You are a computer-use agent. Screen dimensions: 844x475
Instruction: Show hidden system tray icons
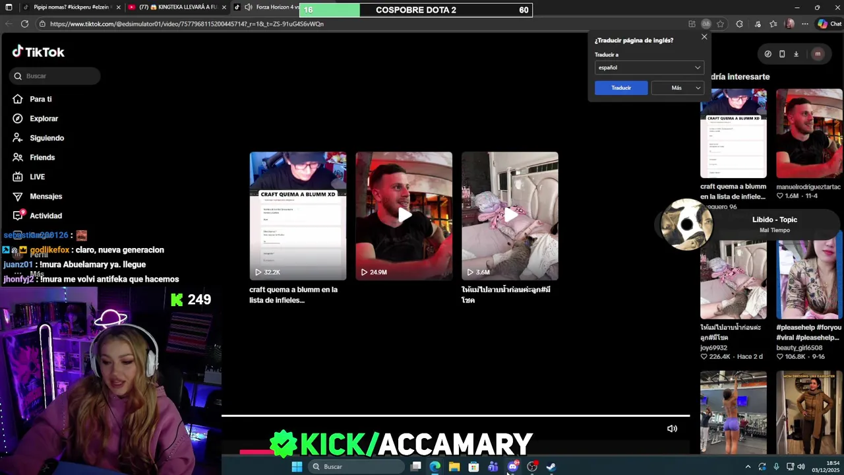click(748, 466)
